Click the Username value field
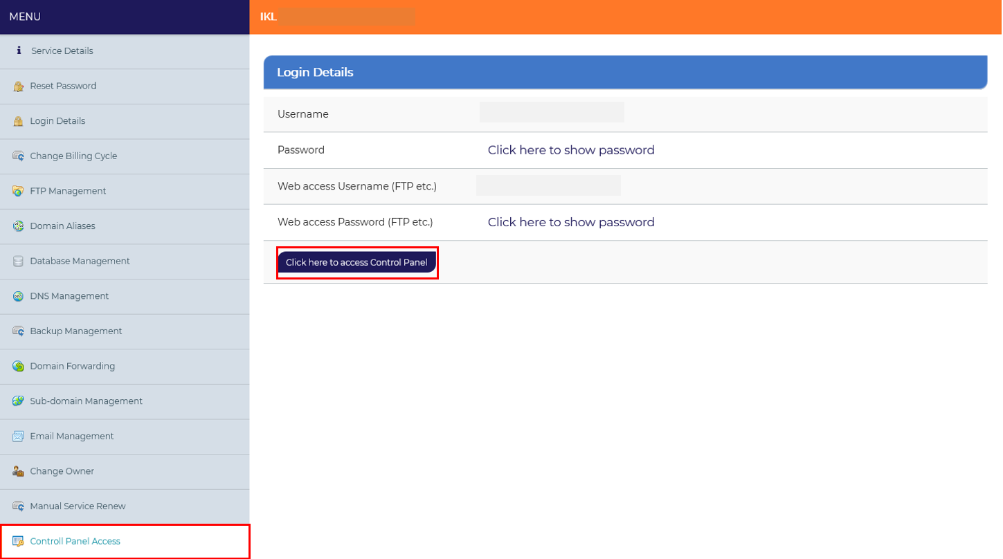The image size is (1003, 559). pyautogui.click(x=552, y=112)
